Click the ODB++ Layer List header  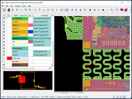(x=20, y=16)
